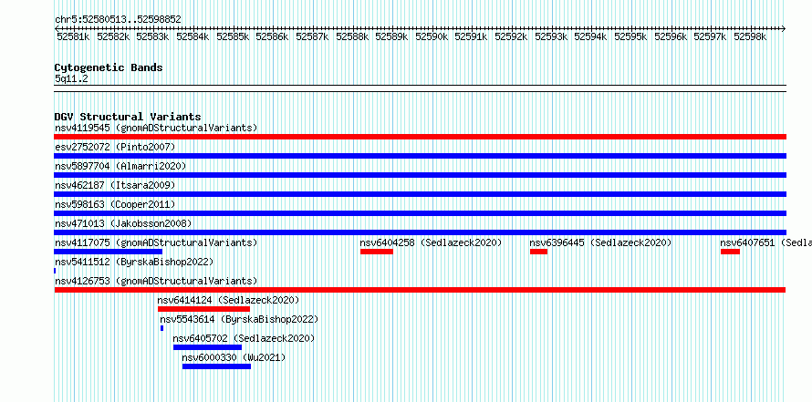The image size is (812, 402).
Task: Click the nsv4119545 gnomAD variant label
Action: 156,128
